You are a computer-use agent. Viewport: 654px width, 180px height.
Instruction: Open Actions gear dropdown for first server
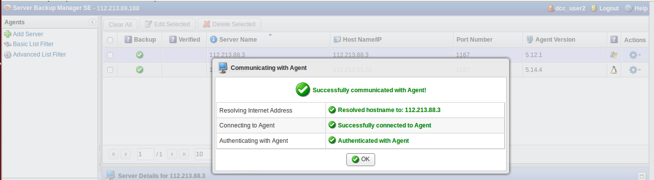pos(635,55)
